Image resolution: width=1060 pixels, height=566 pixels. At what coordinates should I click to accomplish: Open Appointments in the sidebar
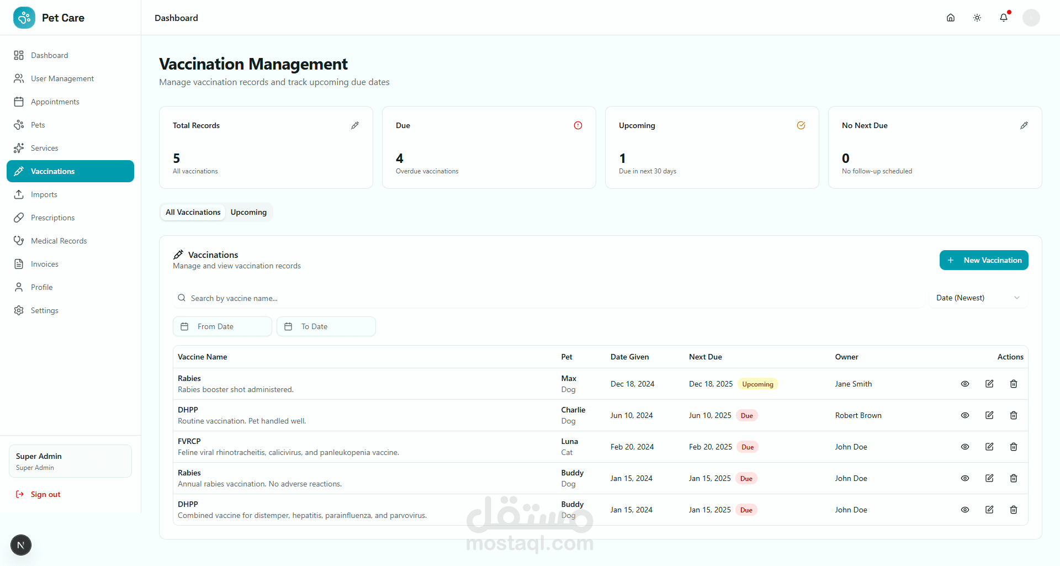tap(70, 102)
